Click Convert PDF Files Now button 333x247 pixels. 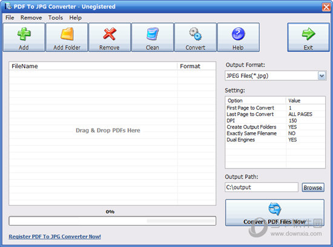275,213
